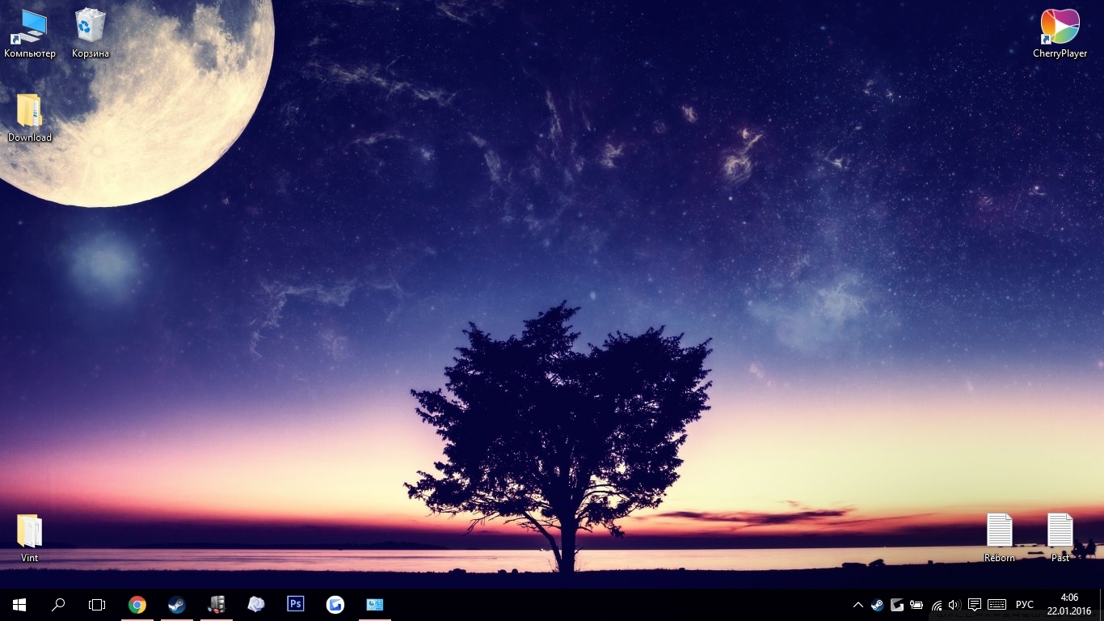Open the Action Center notifications
This screenshot has width=1104, height=621.
coord(975,605)
